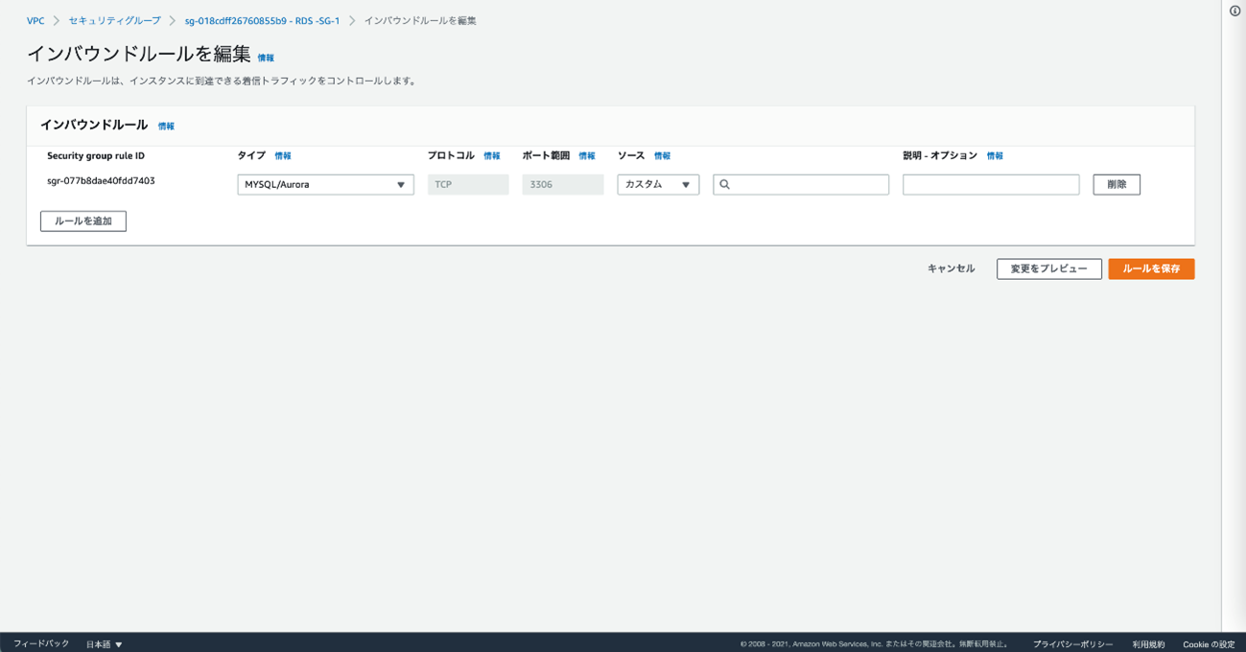Go to VPC breadcrumb link
Image resolution: width=1246 pixels, height=652 pixels.
pyautogui.click(x=35, y=20)
